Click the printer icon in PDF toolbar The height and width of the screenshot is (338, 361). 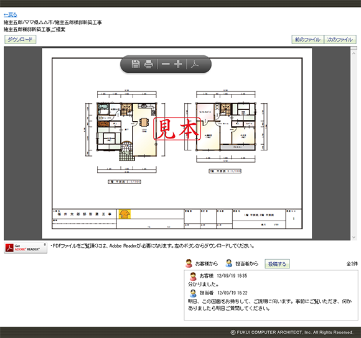pos(149,64)
